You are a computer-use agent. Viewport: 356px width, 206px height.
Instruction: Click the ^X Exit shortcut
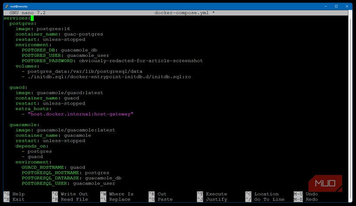pos(14,200)
